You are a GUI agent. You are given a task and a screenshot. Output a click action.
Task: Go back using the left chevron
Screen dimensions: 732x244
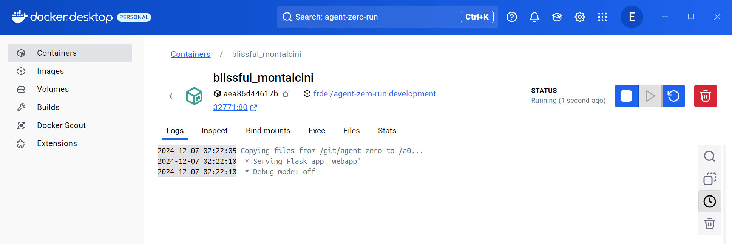[x=171, y=96]
